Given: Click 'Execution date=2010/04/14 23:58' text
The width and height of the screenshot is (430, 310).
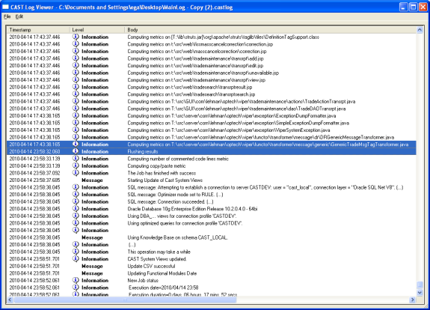Looking at the screenshot, I should coord(164,288).
